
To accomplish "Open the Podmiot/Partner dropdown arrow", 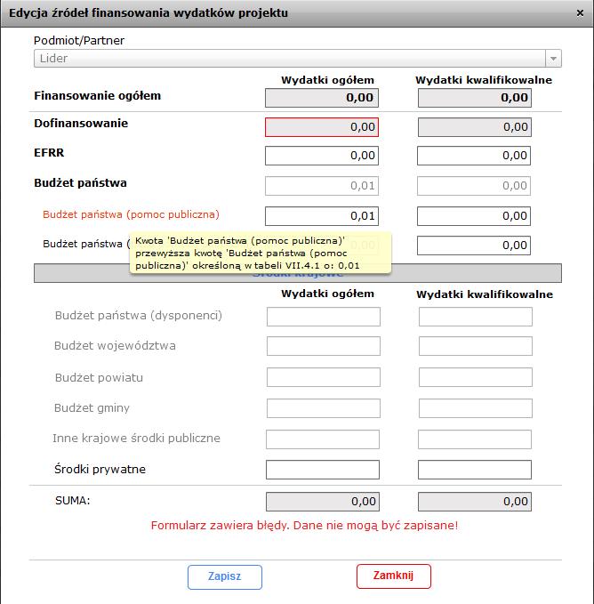I will tap(553, 59).
